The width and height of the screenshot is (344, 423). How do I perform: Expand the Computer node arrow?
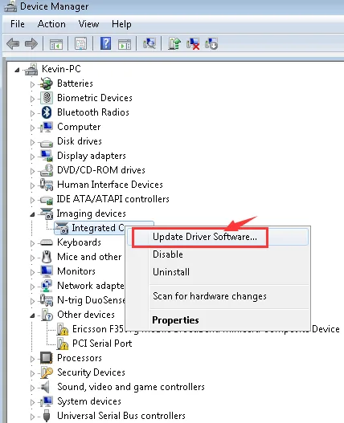coord(32,128)
